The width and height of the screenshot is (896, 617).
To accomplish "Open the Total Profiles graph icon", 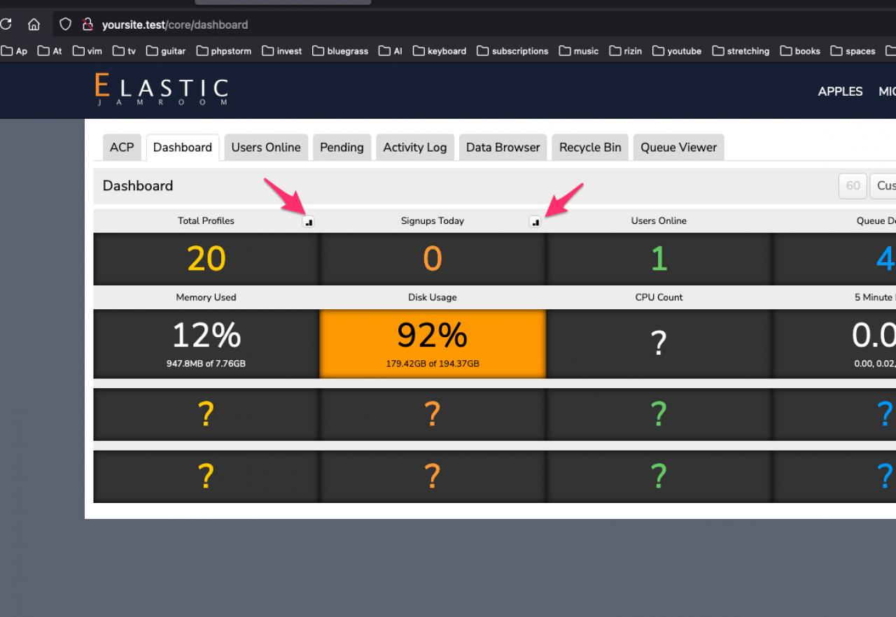I will 309,222.
